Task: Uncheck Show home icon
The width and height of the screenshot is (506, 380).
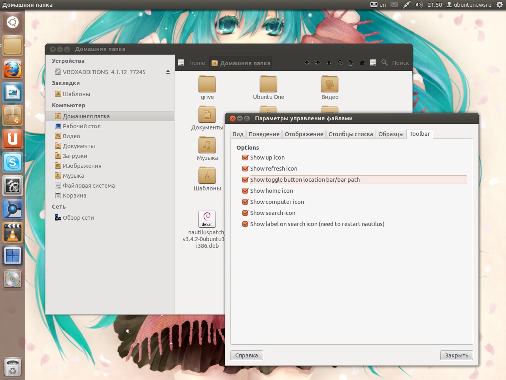Action: 245,191
